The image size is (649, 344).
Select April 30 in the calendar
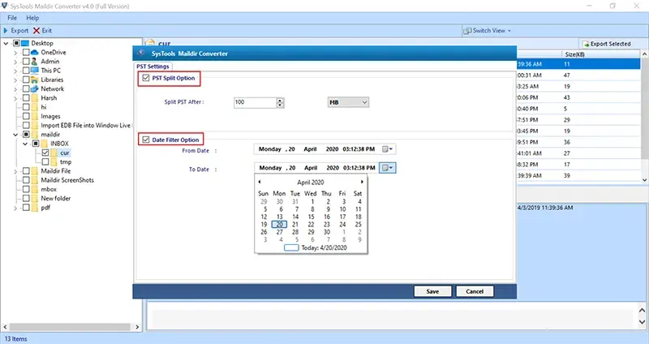pyautogui.click(x=327, y=232)
